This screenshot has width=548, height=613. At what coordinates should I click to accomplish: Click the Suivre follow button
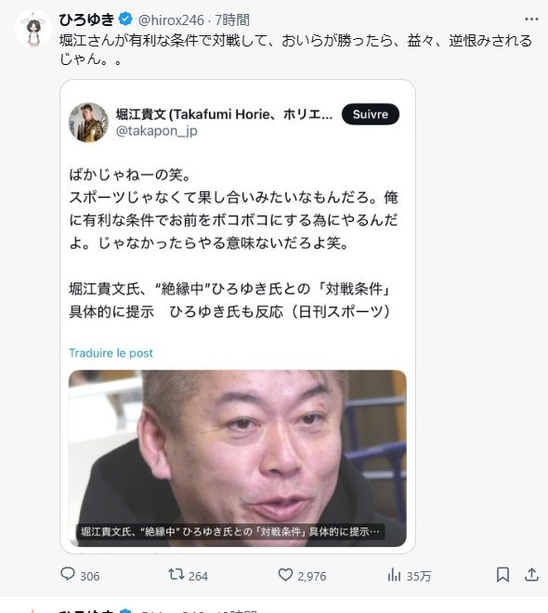click(371, 114)
